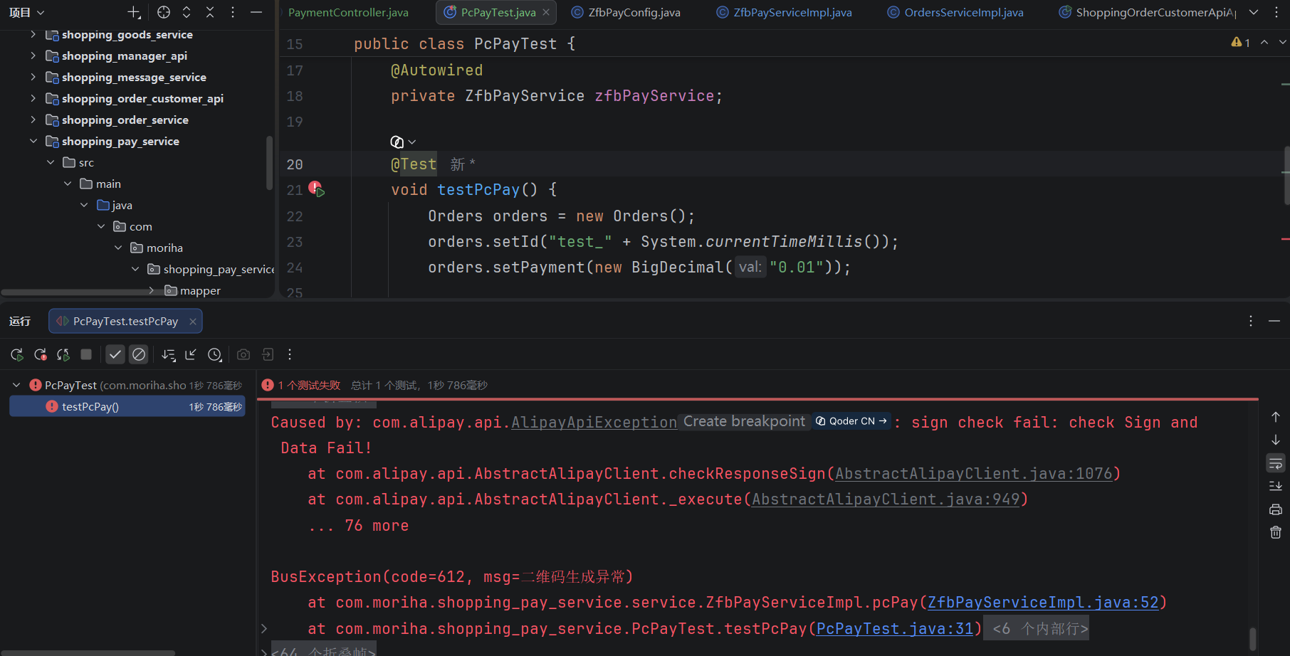The height and width of the screenshot is (656, 1290).
Task: Rerun the PcPayTest test
Action: coord(17,354)
